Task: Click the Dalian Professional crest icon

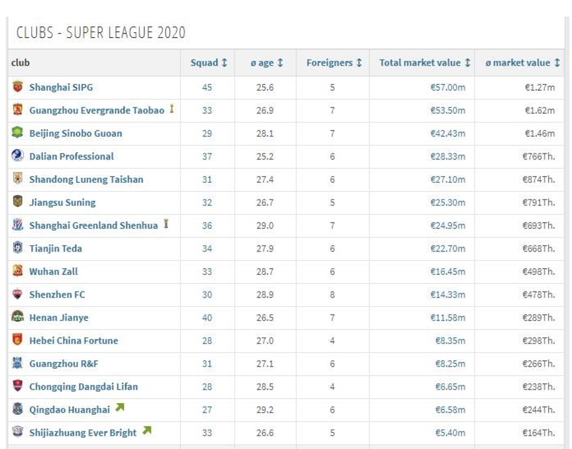Action: coord(17,155)
